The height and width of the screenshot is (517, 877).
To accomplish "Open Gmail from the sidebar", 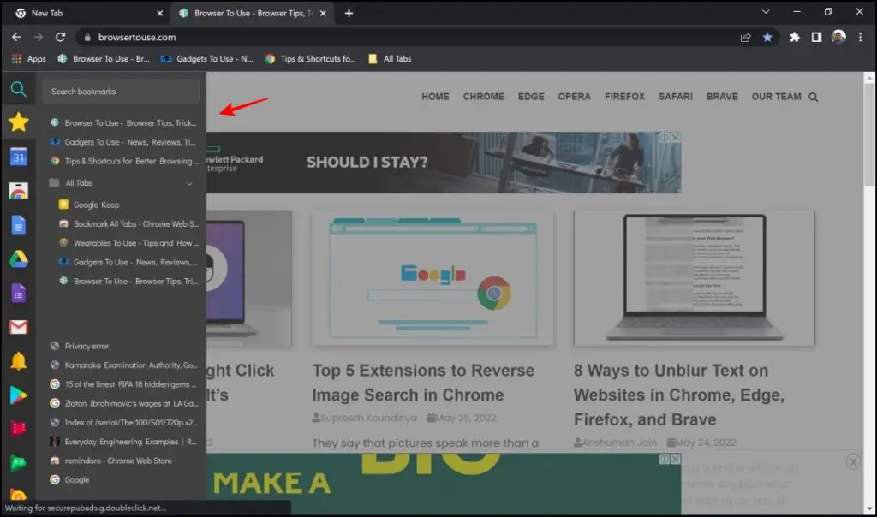I will click(17, 327).
